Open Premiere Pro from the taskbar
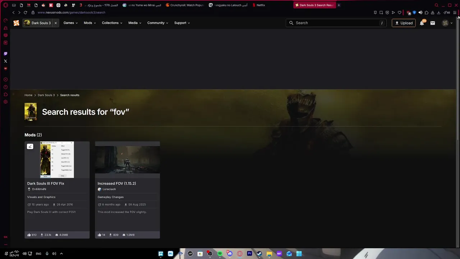460x259 pixels. tap(249, 254)
